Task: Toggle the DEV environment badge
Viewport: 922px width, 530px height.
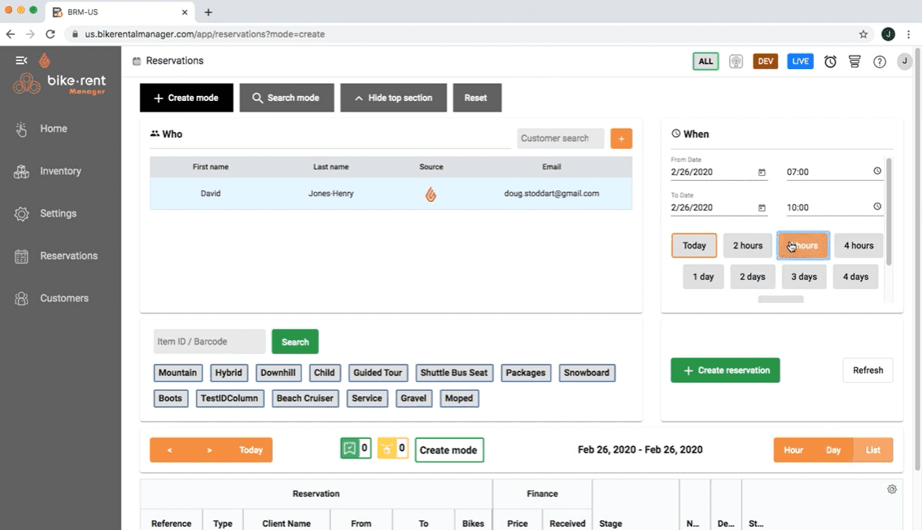Action: pyautogui.click(x=765, y=61)
